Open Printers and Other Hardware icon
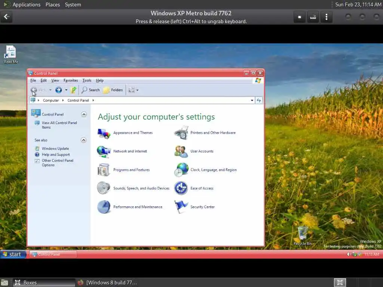 tap(181, 133)
